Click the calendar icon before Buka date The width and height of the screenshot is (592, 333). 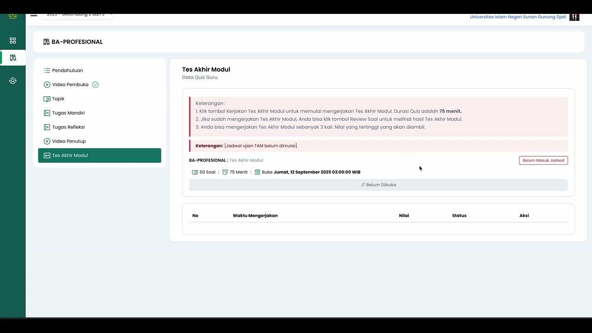point(258,172)
